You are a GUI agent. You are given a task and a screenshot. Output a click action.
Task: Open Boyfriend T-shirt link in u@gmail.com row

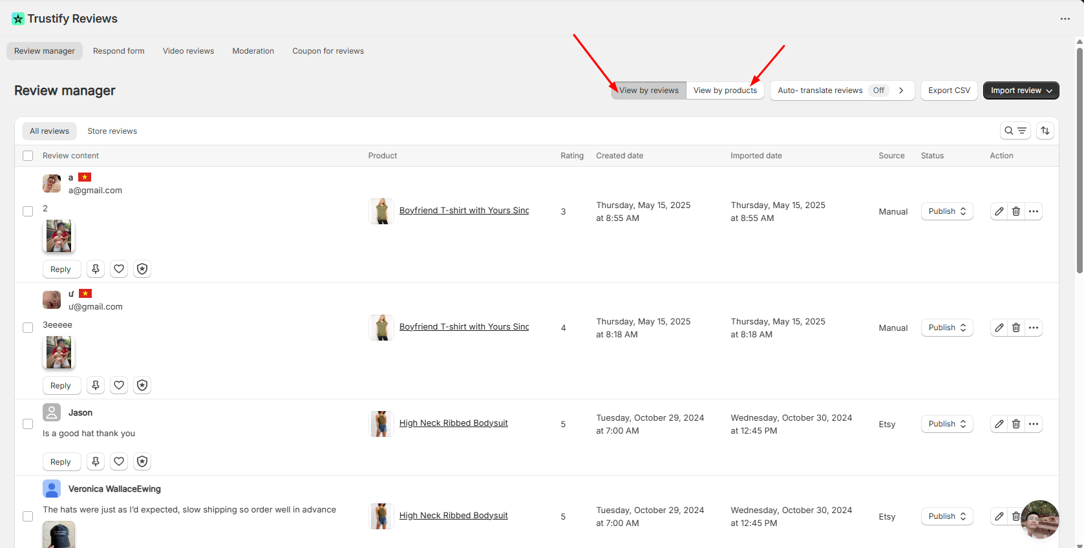[x=464, y=327]
